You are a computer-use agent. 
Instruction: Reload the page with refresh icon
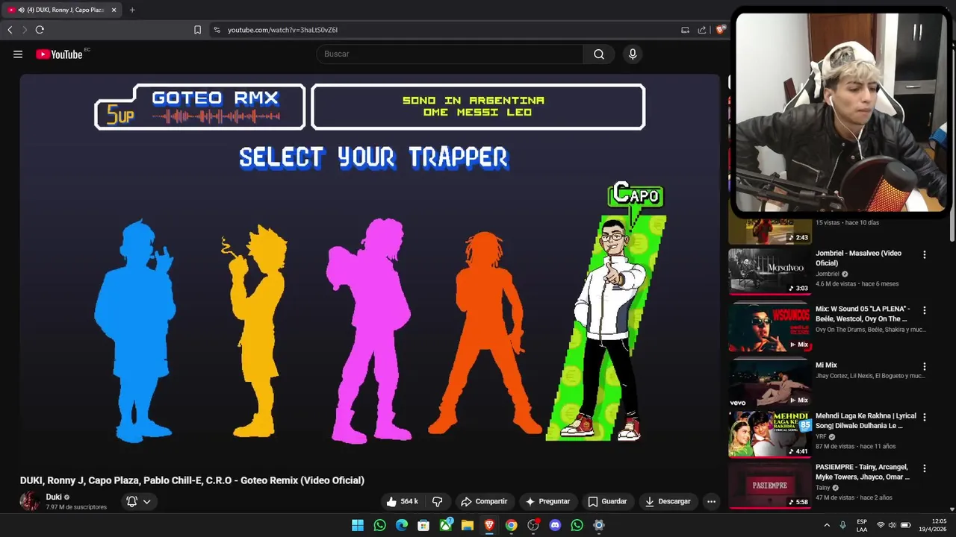(40, 30)
